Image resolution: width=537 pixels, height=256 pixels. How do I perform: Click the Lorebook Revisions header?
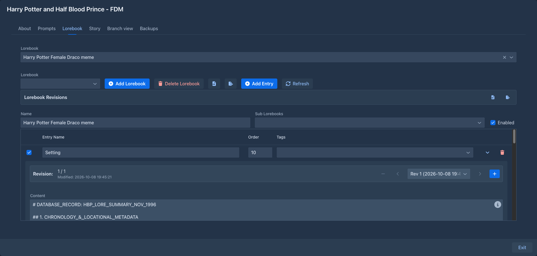(x=268, y=97)
